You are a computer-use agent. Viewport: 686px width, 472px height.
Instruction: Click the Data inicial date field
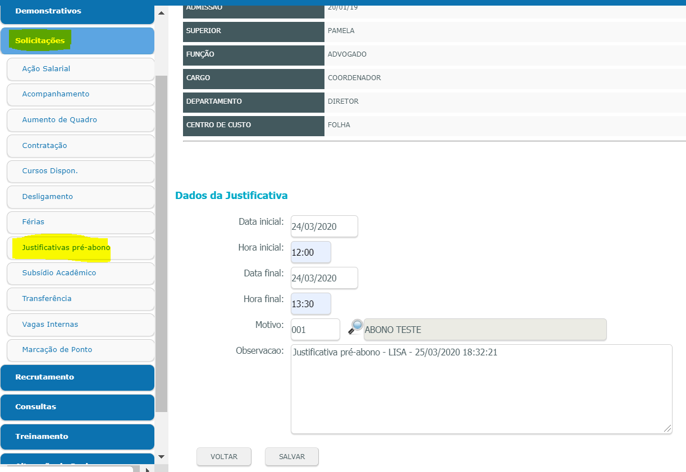point(324,226)
